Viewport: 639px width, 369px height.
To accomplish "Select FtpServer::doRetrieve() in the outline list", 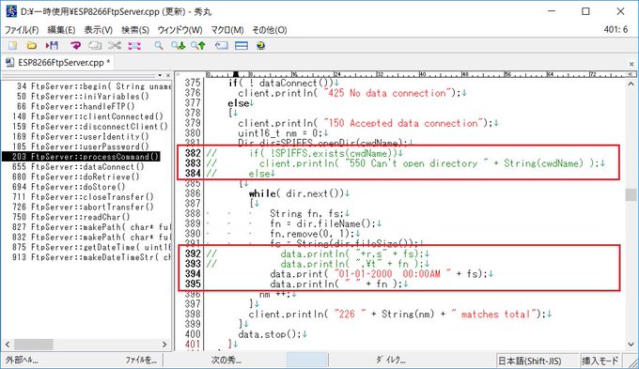I will coord(75,177).
